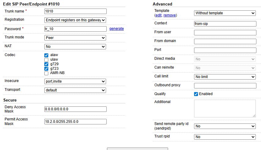Open the NAT dropdown
Image resolution: width=261 pixels, height=150 pixels.
[75, 47]
